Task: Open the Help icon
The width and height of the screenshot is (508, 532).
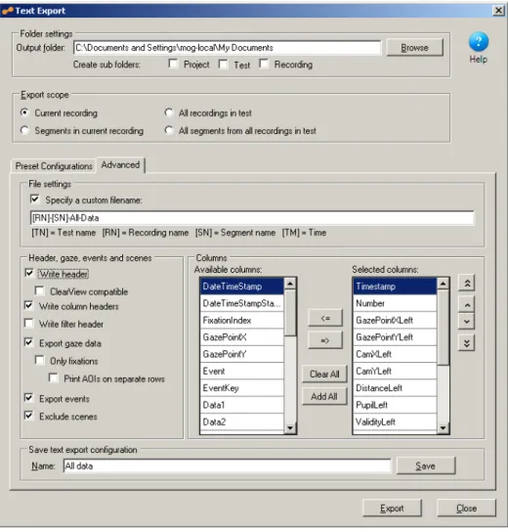Action: pyautogui.click(x=478, y=42)
